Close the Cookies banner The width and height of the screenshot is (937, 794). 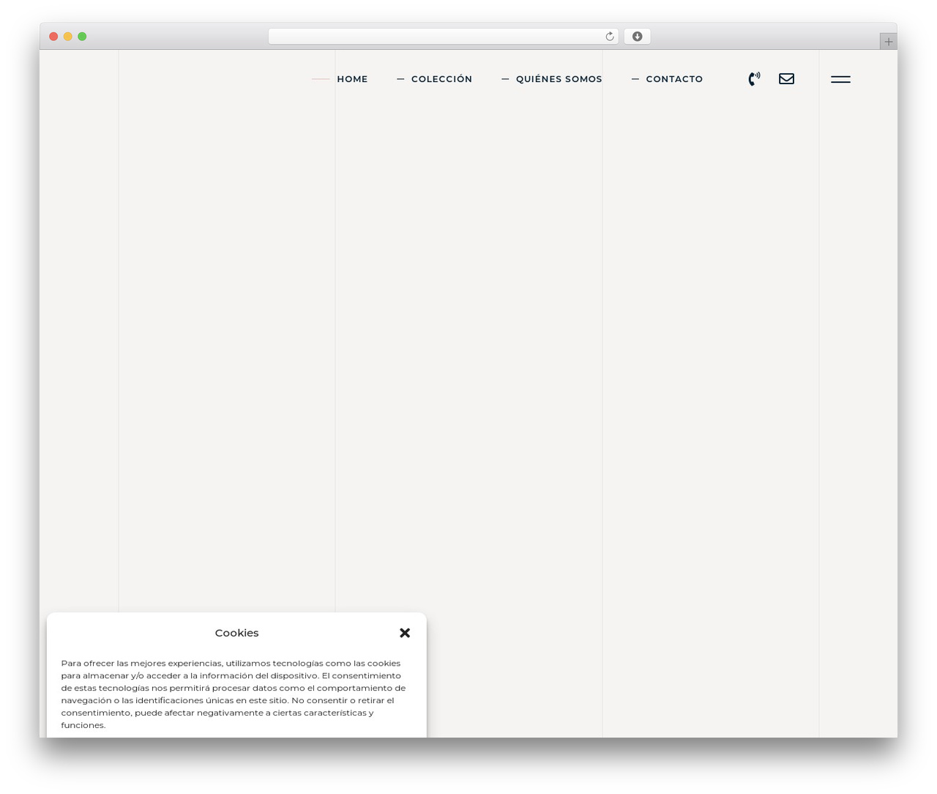click(405, 633)
